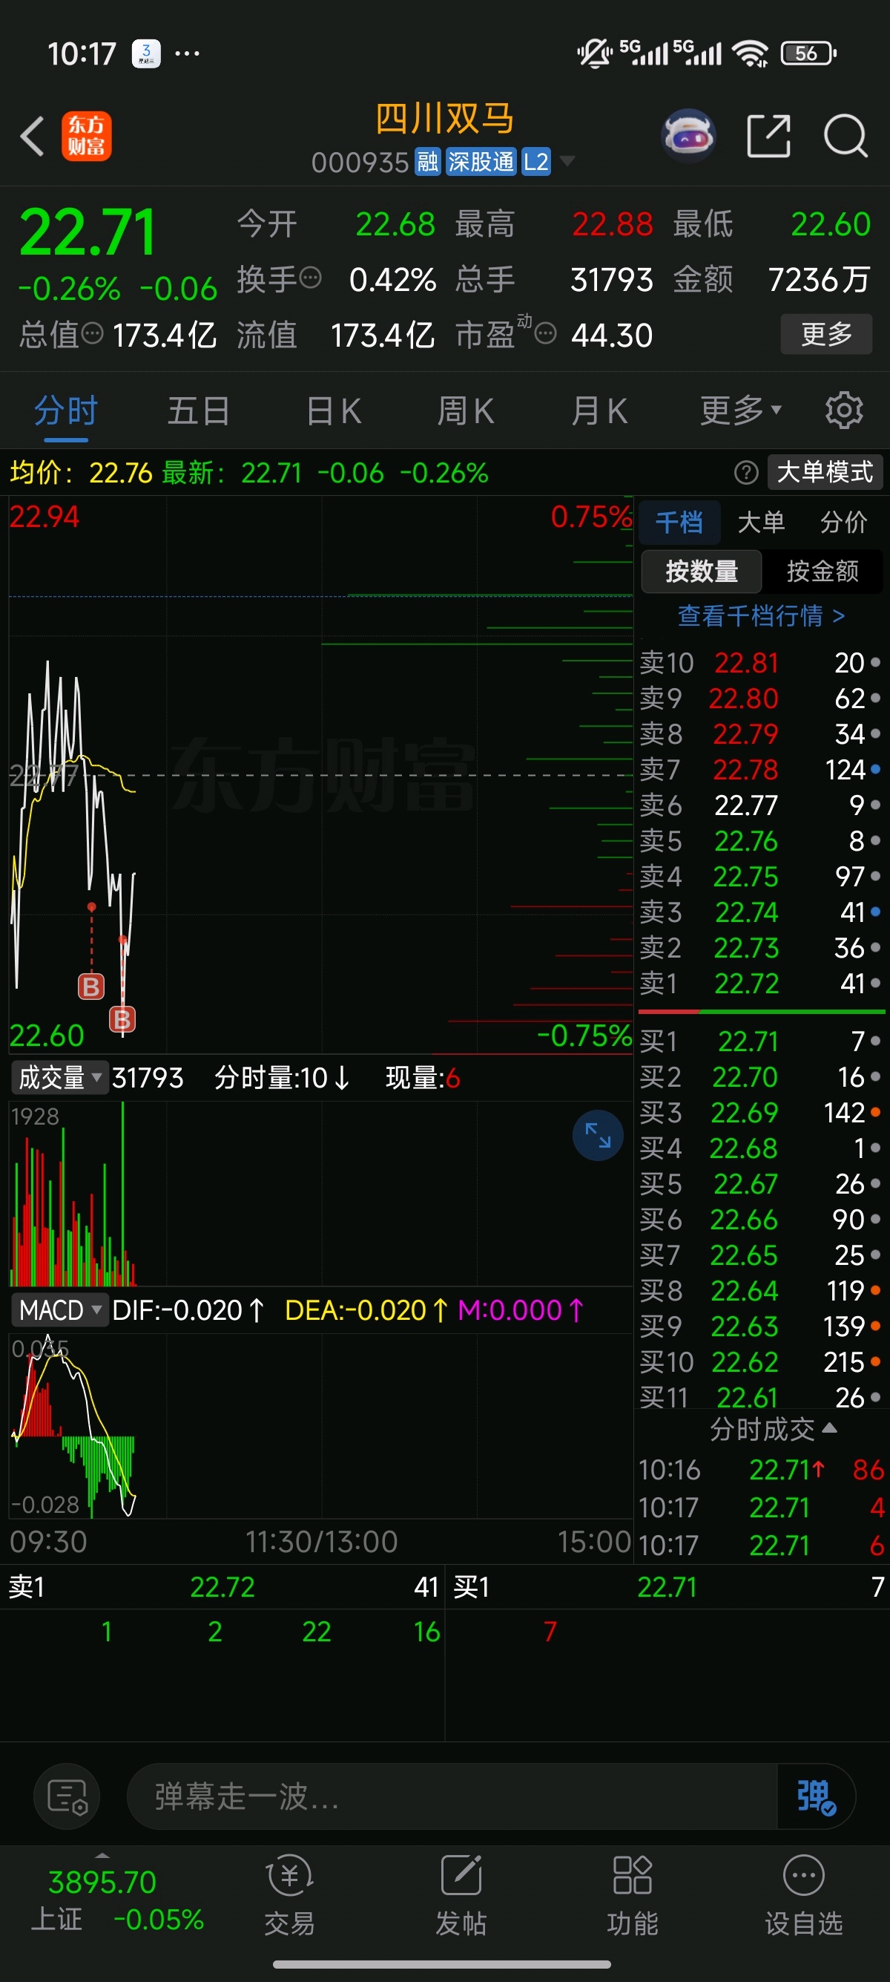Expand the 上证 index bar
This screenshot has height=1982, width=890.
[x=102, y=1857]
